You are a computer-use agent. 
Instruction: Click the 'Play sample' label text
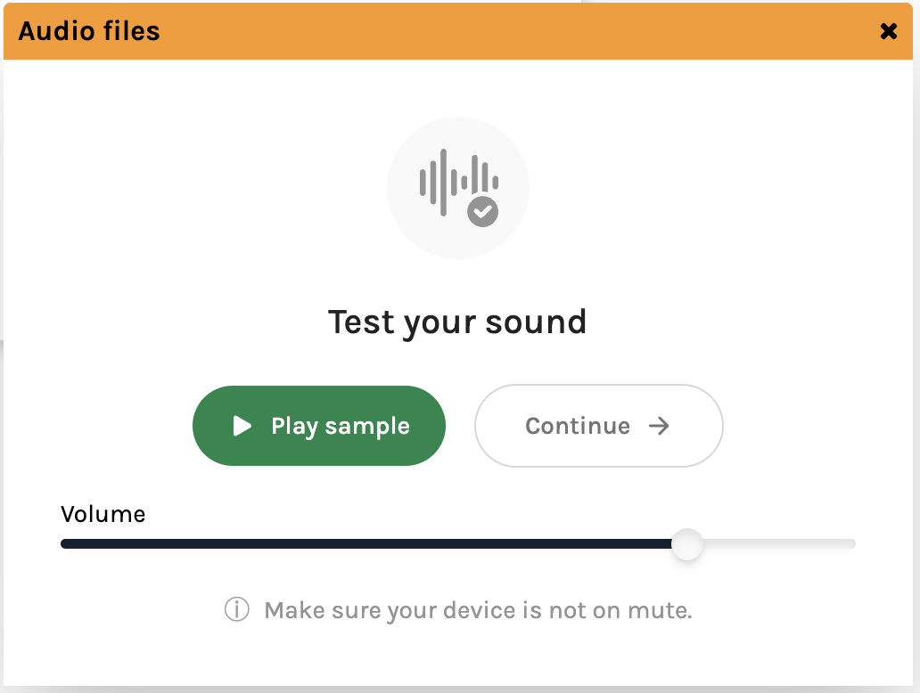click(x=340, y=426)
